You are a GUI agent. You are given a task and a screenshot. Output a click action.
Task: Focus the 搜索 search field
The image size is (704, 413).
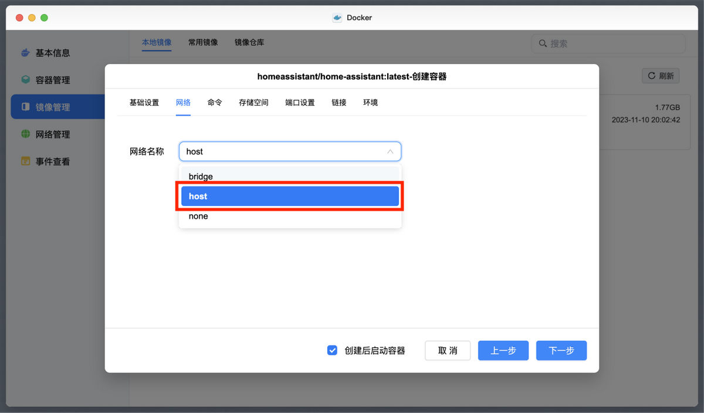(x=608, y=43)
